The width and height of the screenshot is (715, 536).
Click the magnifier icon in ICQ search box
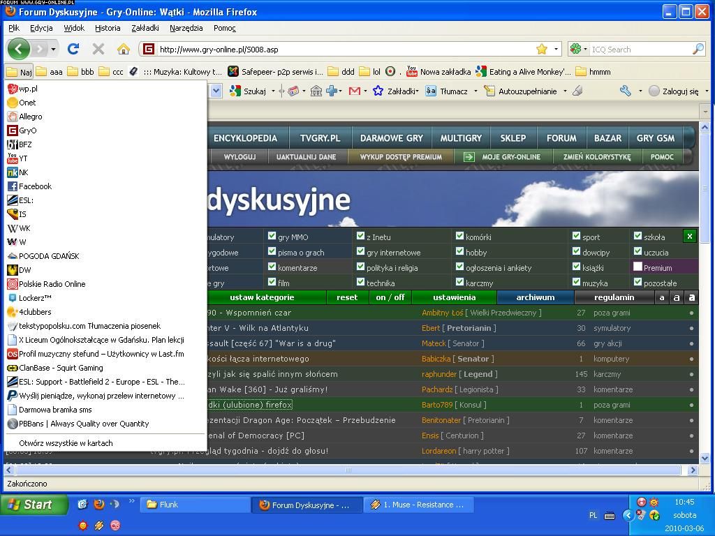pos(698,49)
